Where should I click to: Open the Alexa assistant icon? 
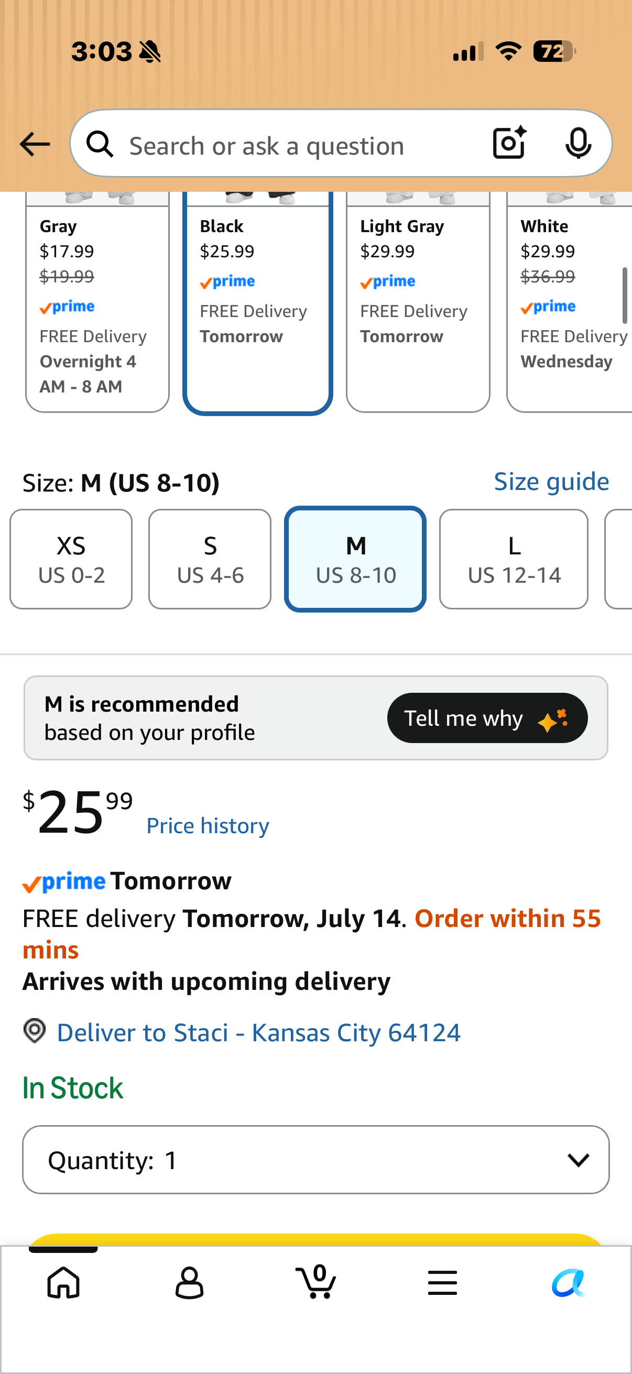click(x=569, y=1282)
